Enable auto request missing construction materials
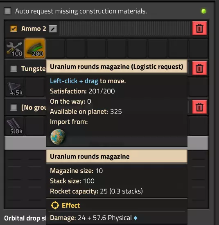 [x=7, y=11]
